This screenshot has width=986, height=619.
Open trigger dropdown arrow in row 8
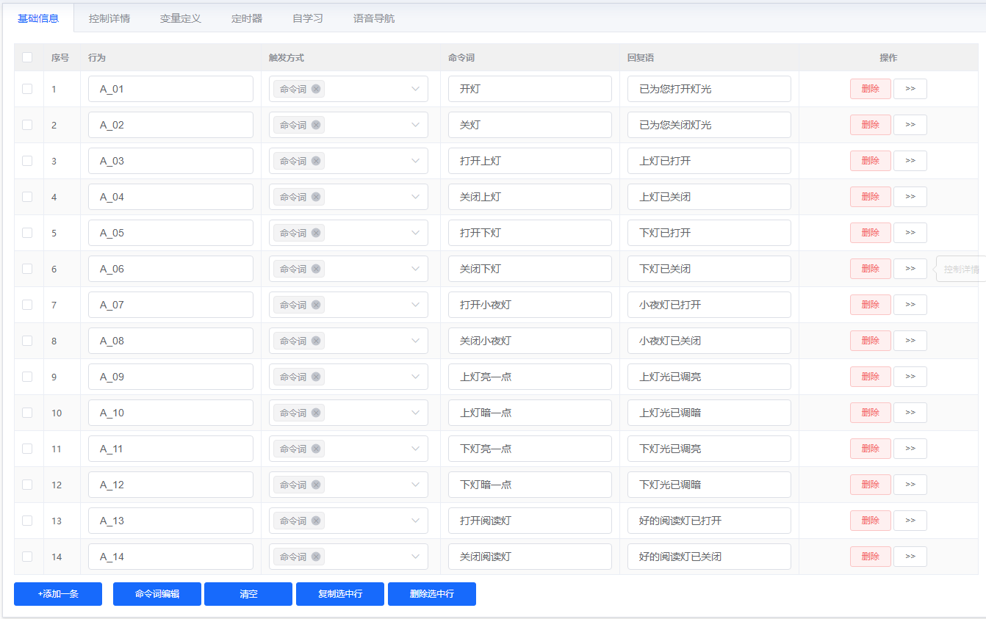coord(415,341)
